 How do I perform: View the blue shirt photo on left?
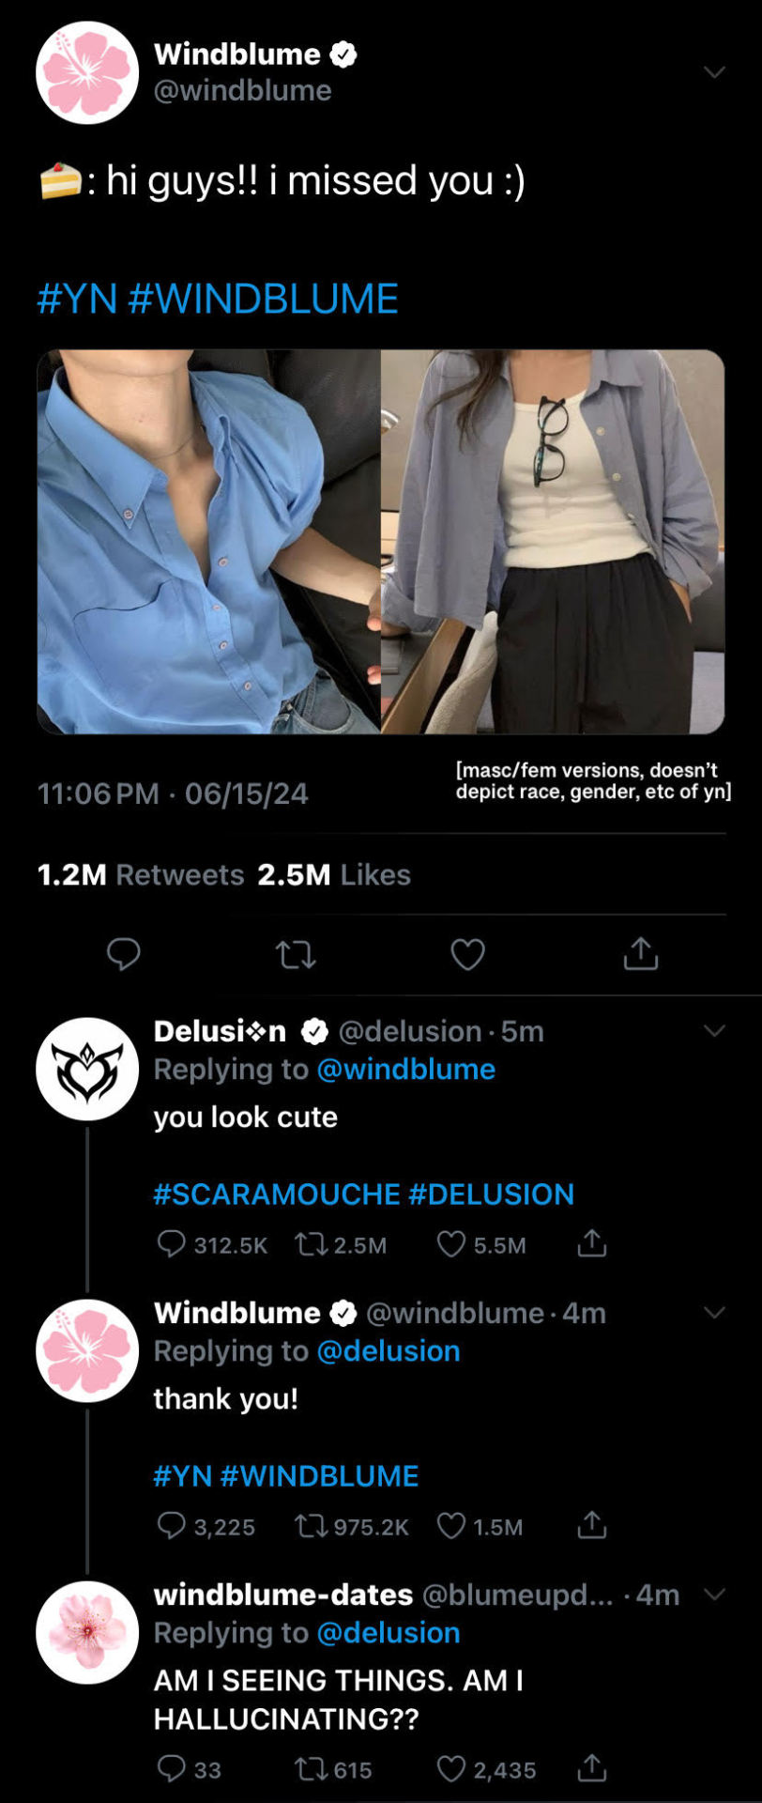click(x=208, y=541)
